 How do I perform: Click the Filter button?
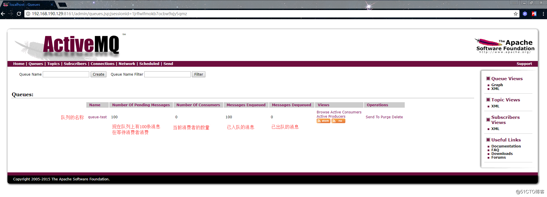198,74
